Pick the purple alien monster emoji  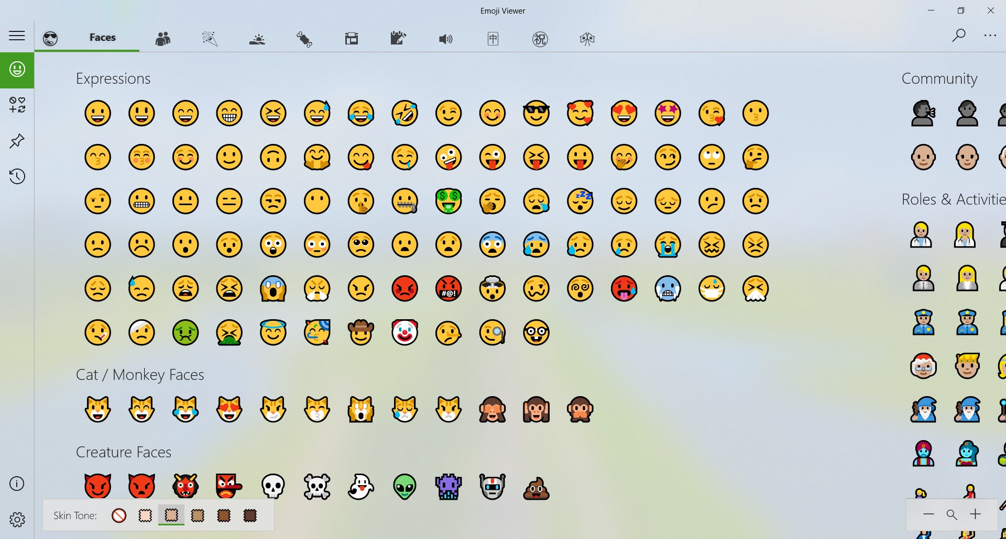click(x=449, y=487)
